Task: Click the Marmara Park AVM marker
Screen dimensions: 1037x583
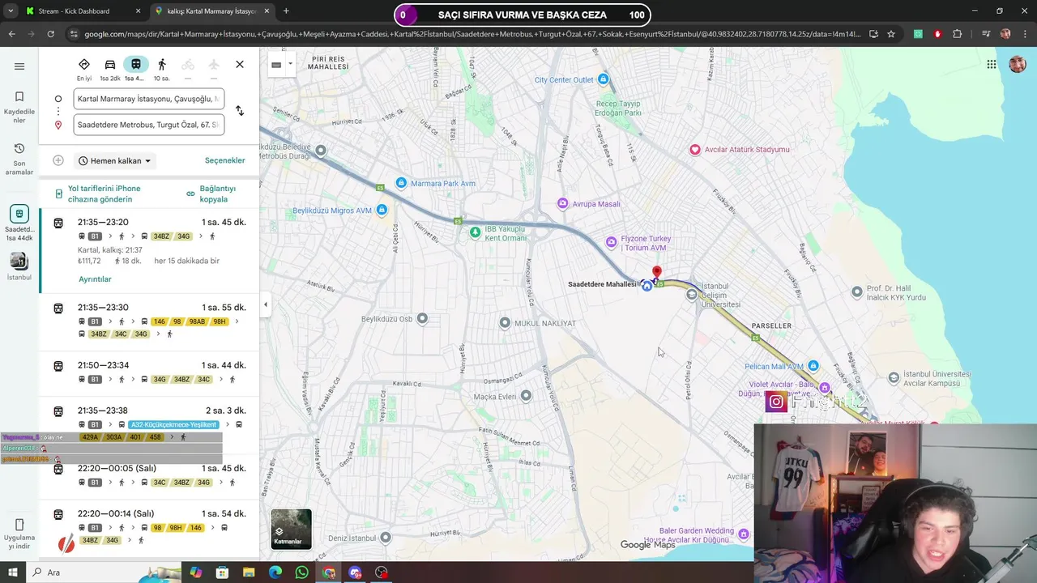Action: [401, 183]
